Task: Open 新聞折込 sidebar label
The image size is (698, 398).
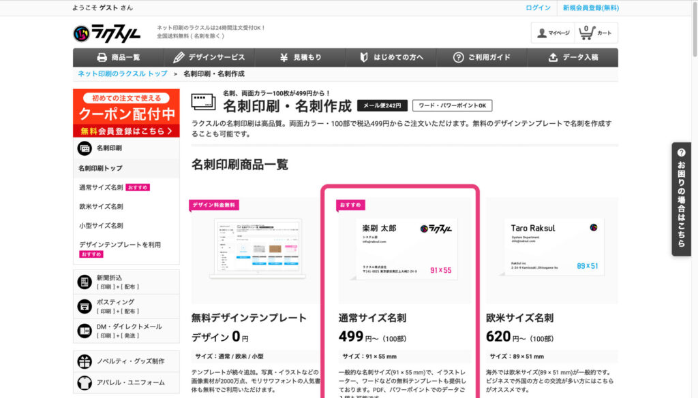Action: click(x=109, y=278)
